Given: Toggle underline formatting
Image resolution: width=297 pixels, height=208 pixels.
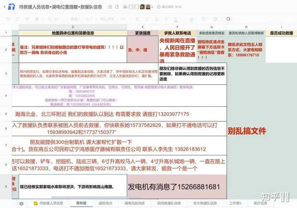Looking at the screenshot, I should click(x=156, y=19).
